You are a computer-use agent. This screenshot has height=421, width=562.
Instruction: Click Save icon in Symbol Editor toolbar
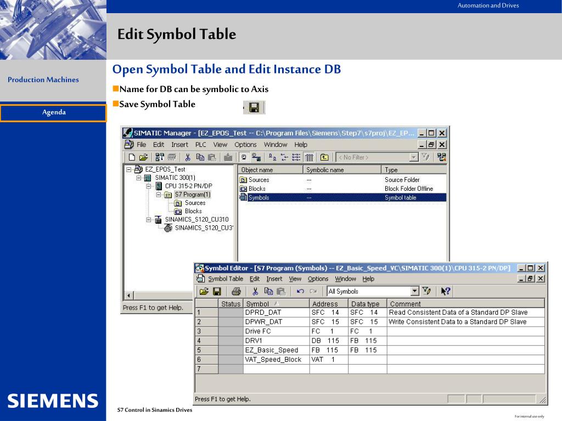pyautogui.click(x=217, y=292)
